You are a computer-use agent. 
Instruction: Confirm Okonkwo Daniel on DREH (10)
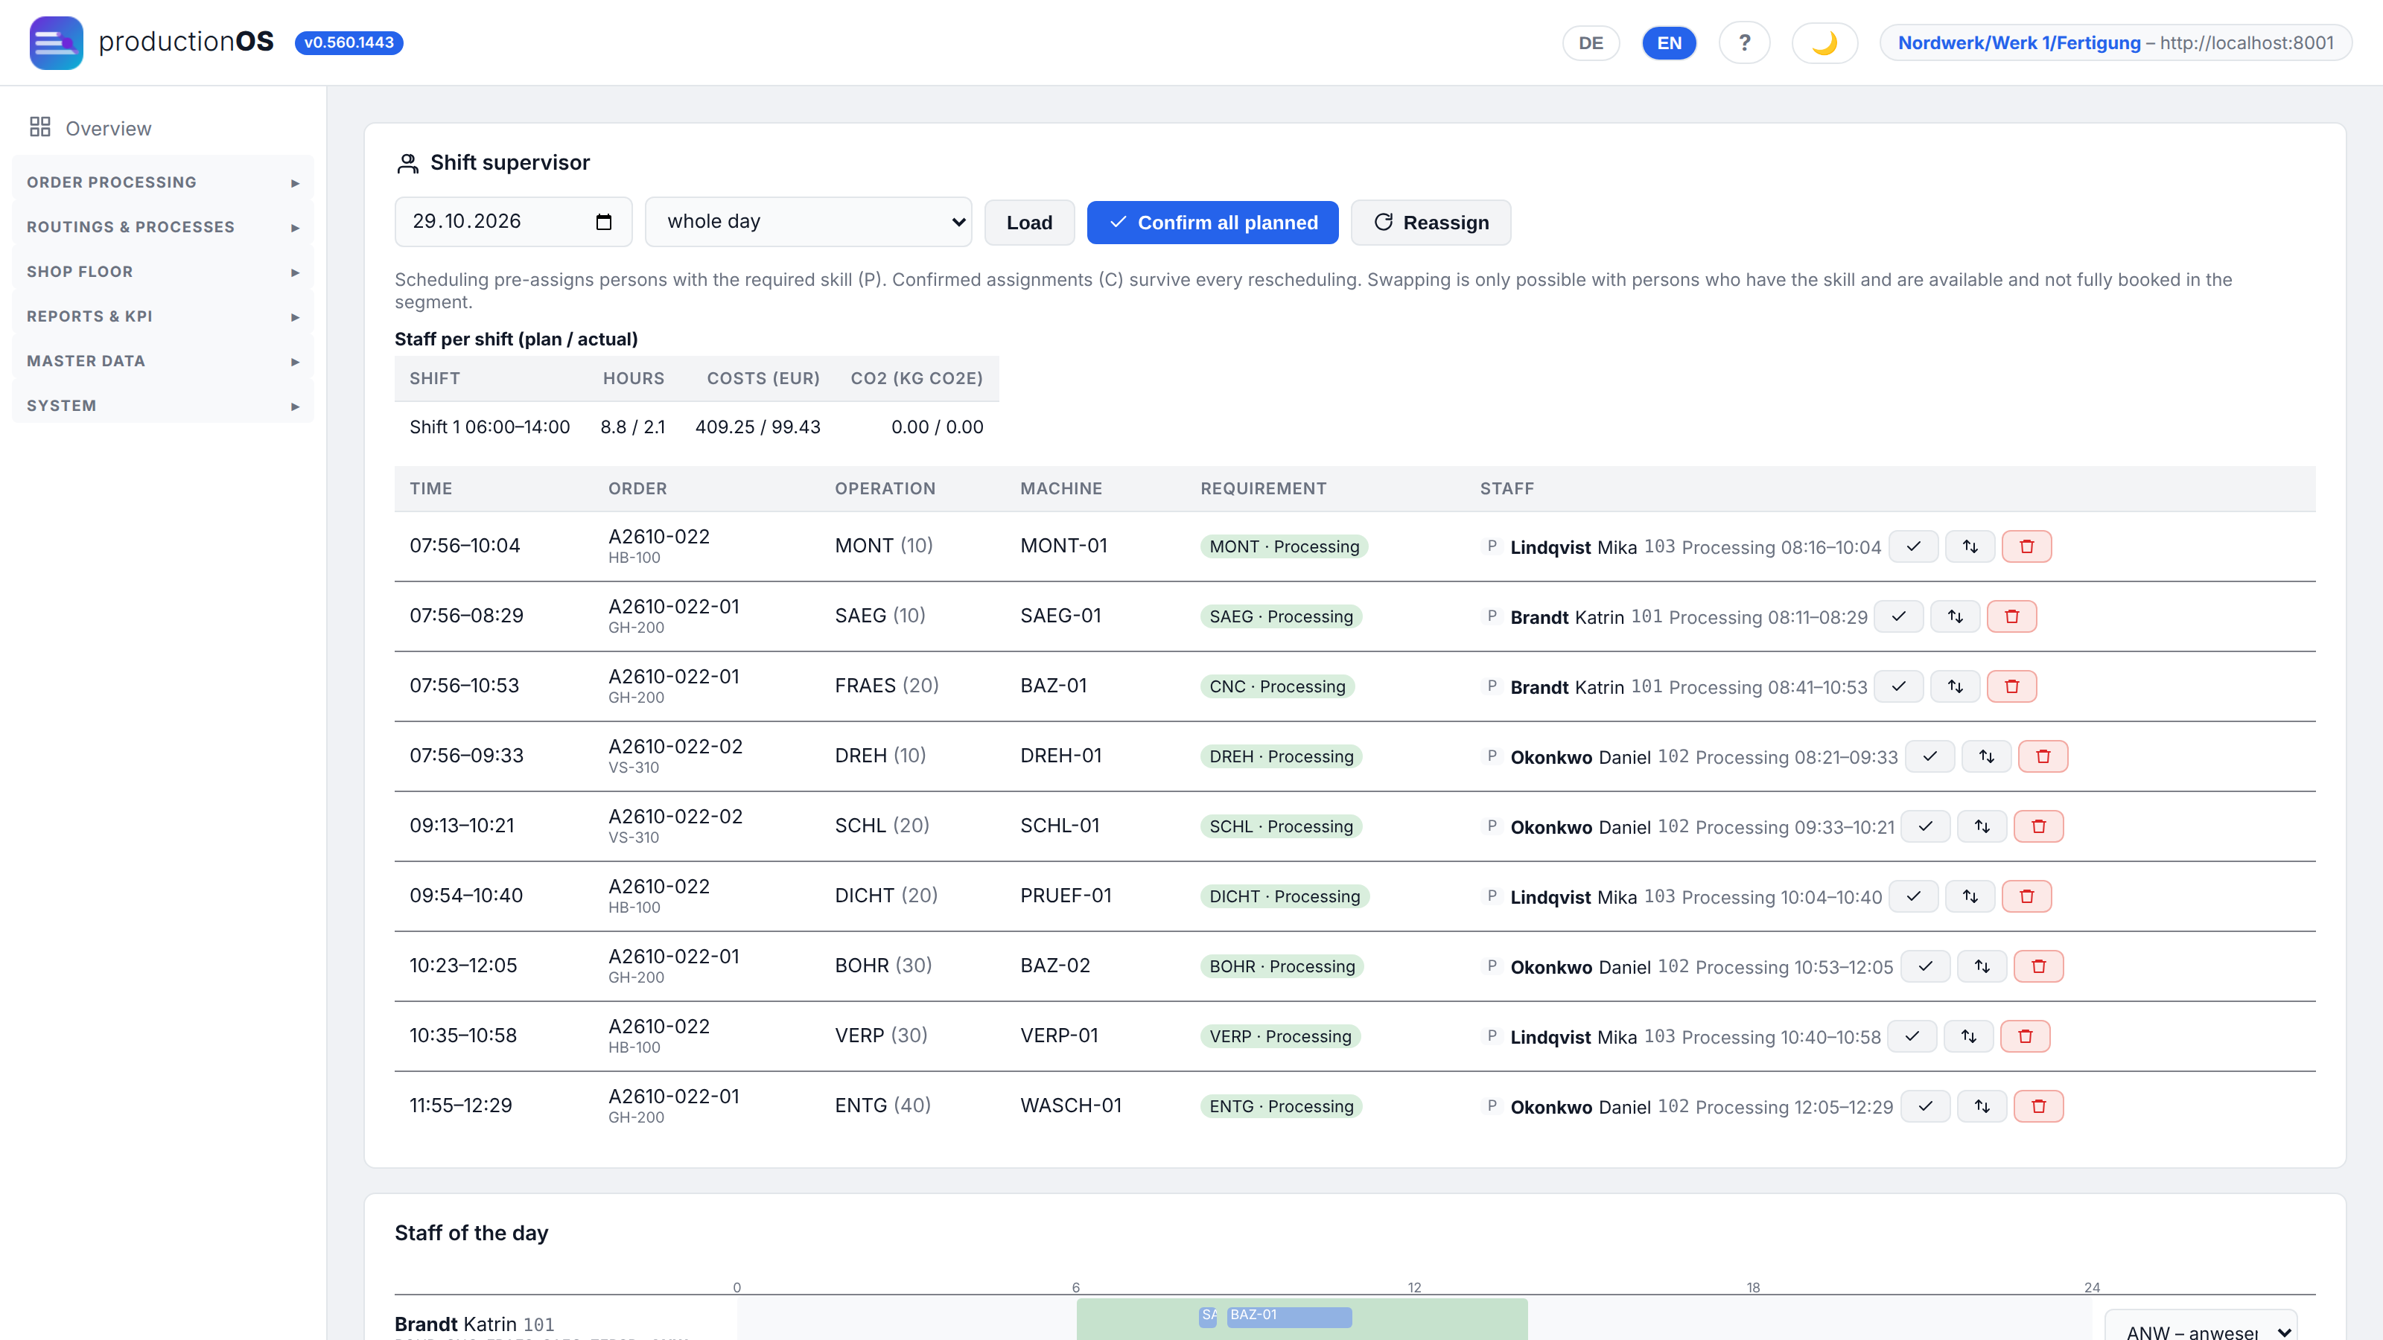(1929, 756)
